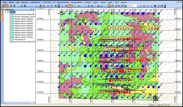Pin the Просмотр panel with pushpin icon
This screenshot has height=107, width=183.
tap(31, 9)
